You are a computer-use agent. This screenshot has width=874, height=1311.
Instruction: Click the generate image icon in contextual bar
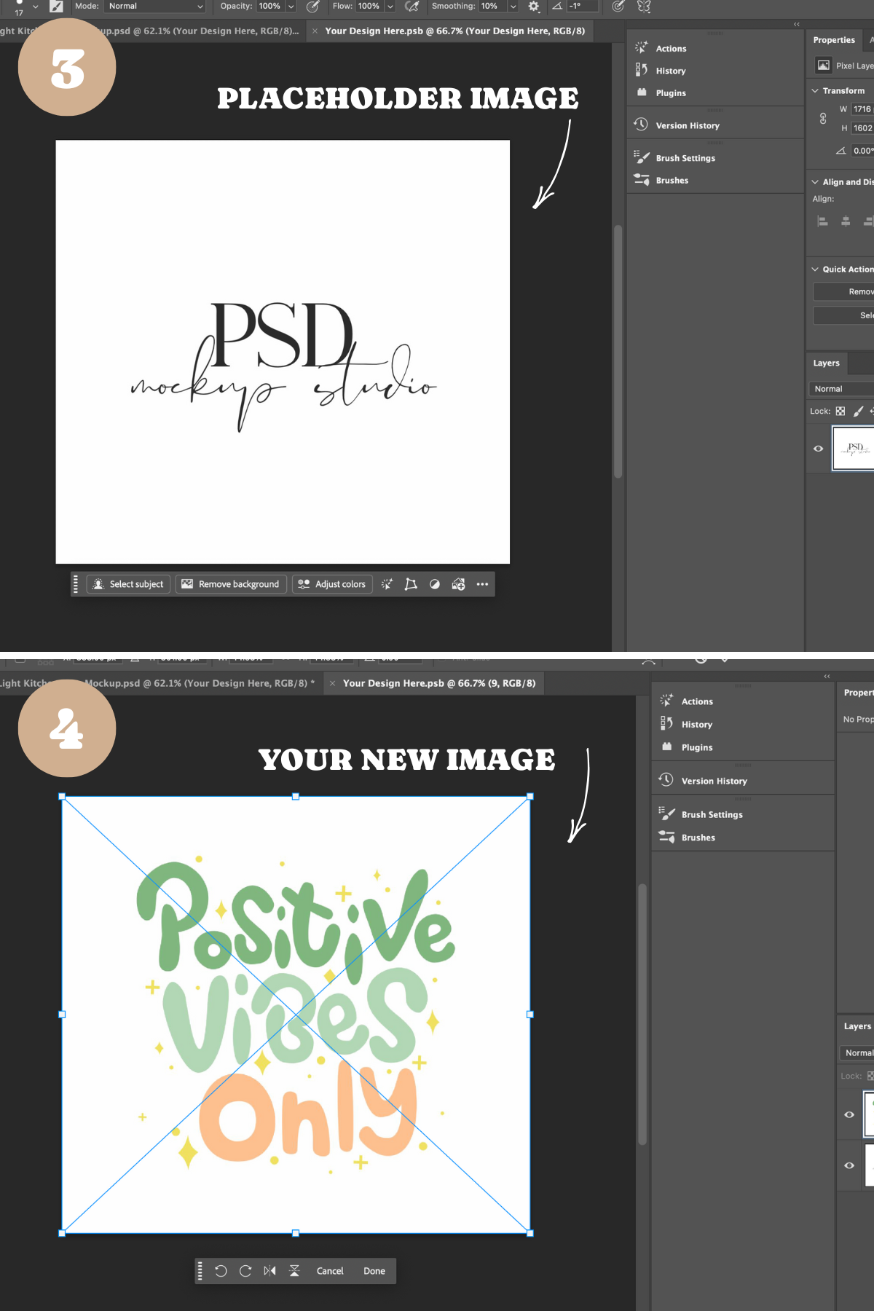(x=458, y=584)
